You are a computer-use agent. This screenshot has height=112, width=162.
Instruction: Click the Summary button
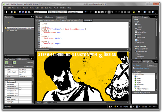point(30,63)
